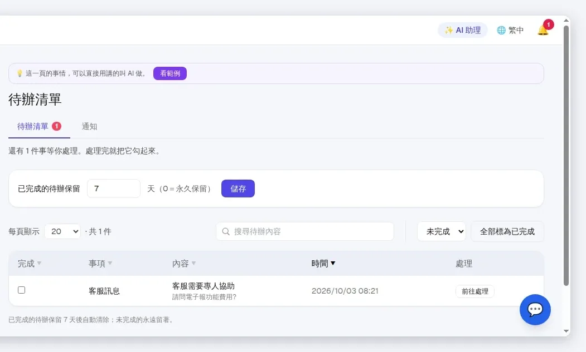The image size is (586, 352).
Task: Click the lightbulb tip icon
Action: [x=20, y=73]
